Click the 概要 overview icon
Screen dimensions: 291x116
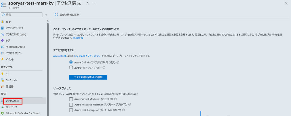coord(2,22)
